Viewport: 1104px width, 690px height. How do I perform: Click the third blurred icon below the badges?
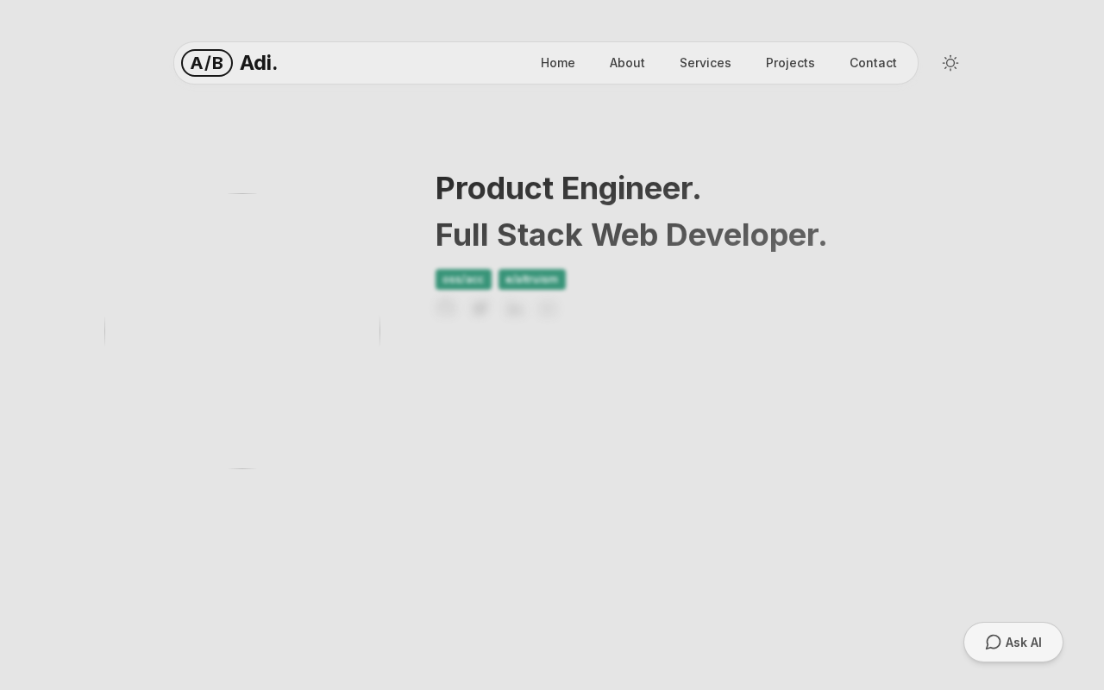point(514,308)
